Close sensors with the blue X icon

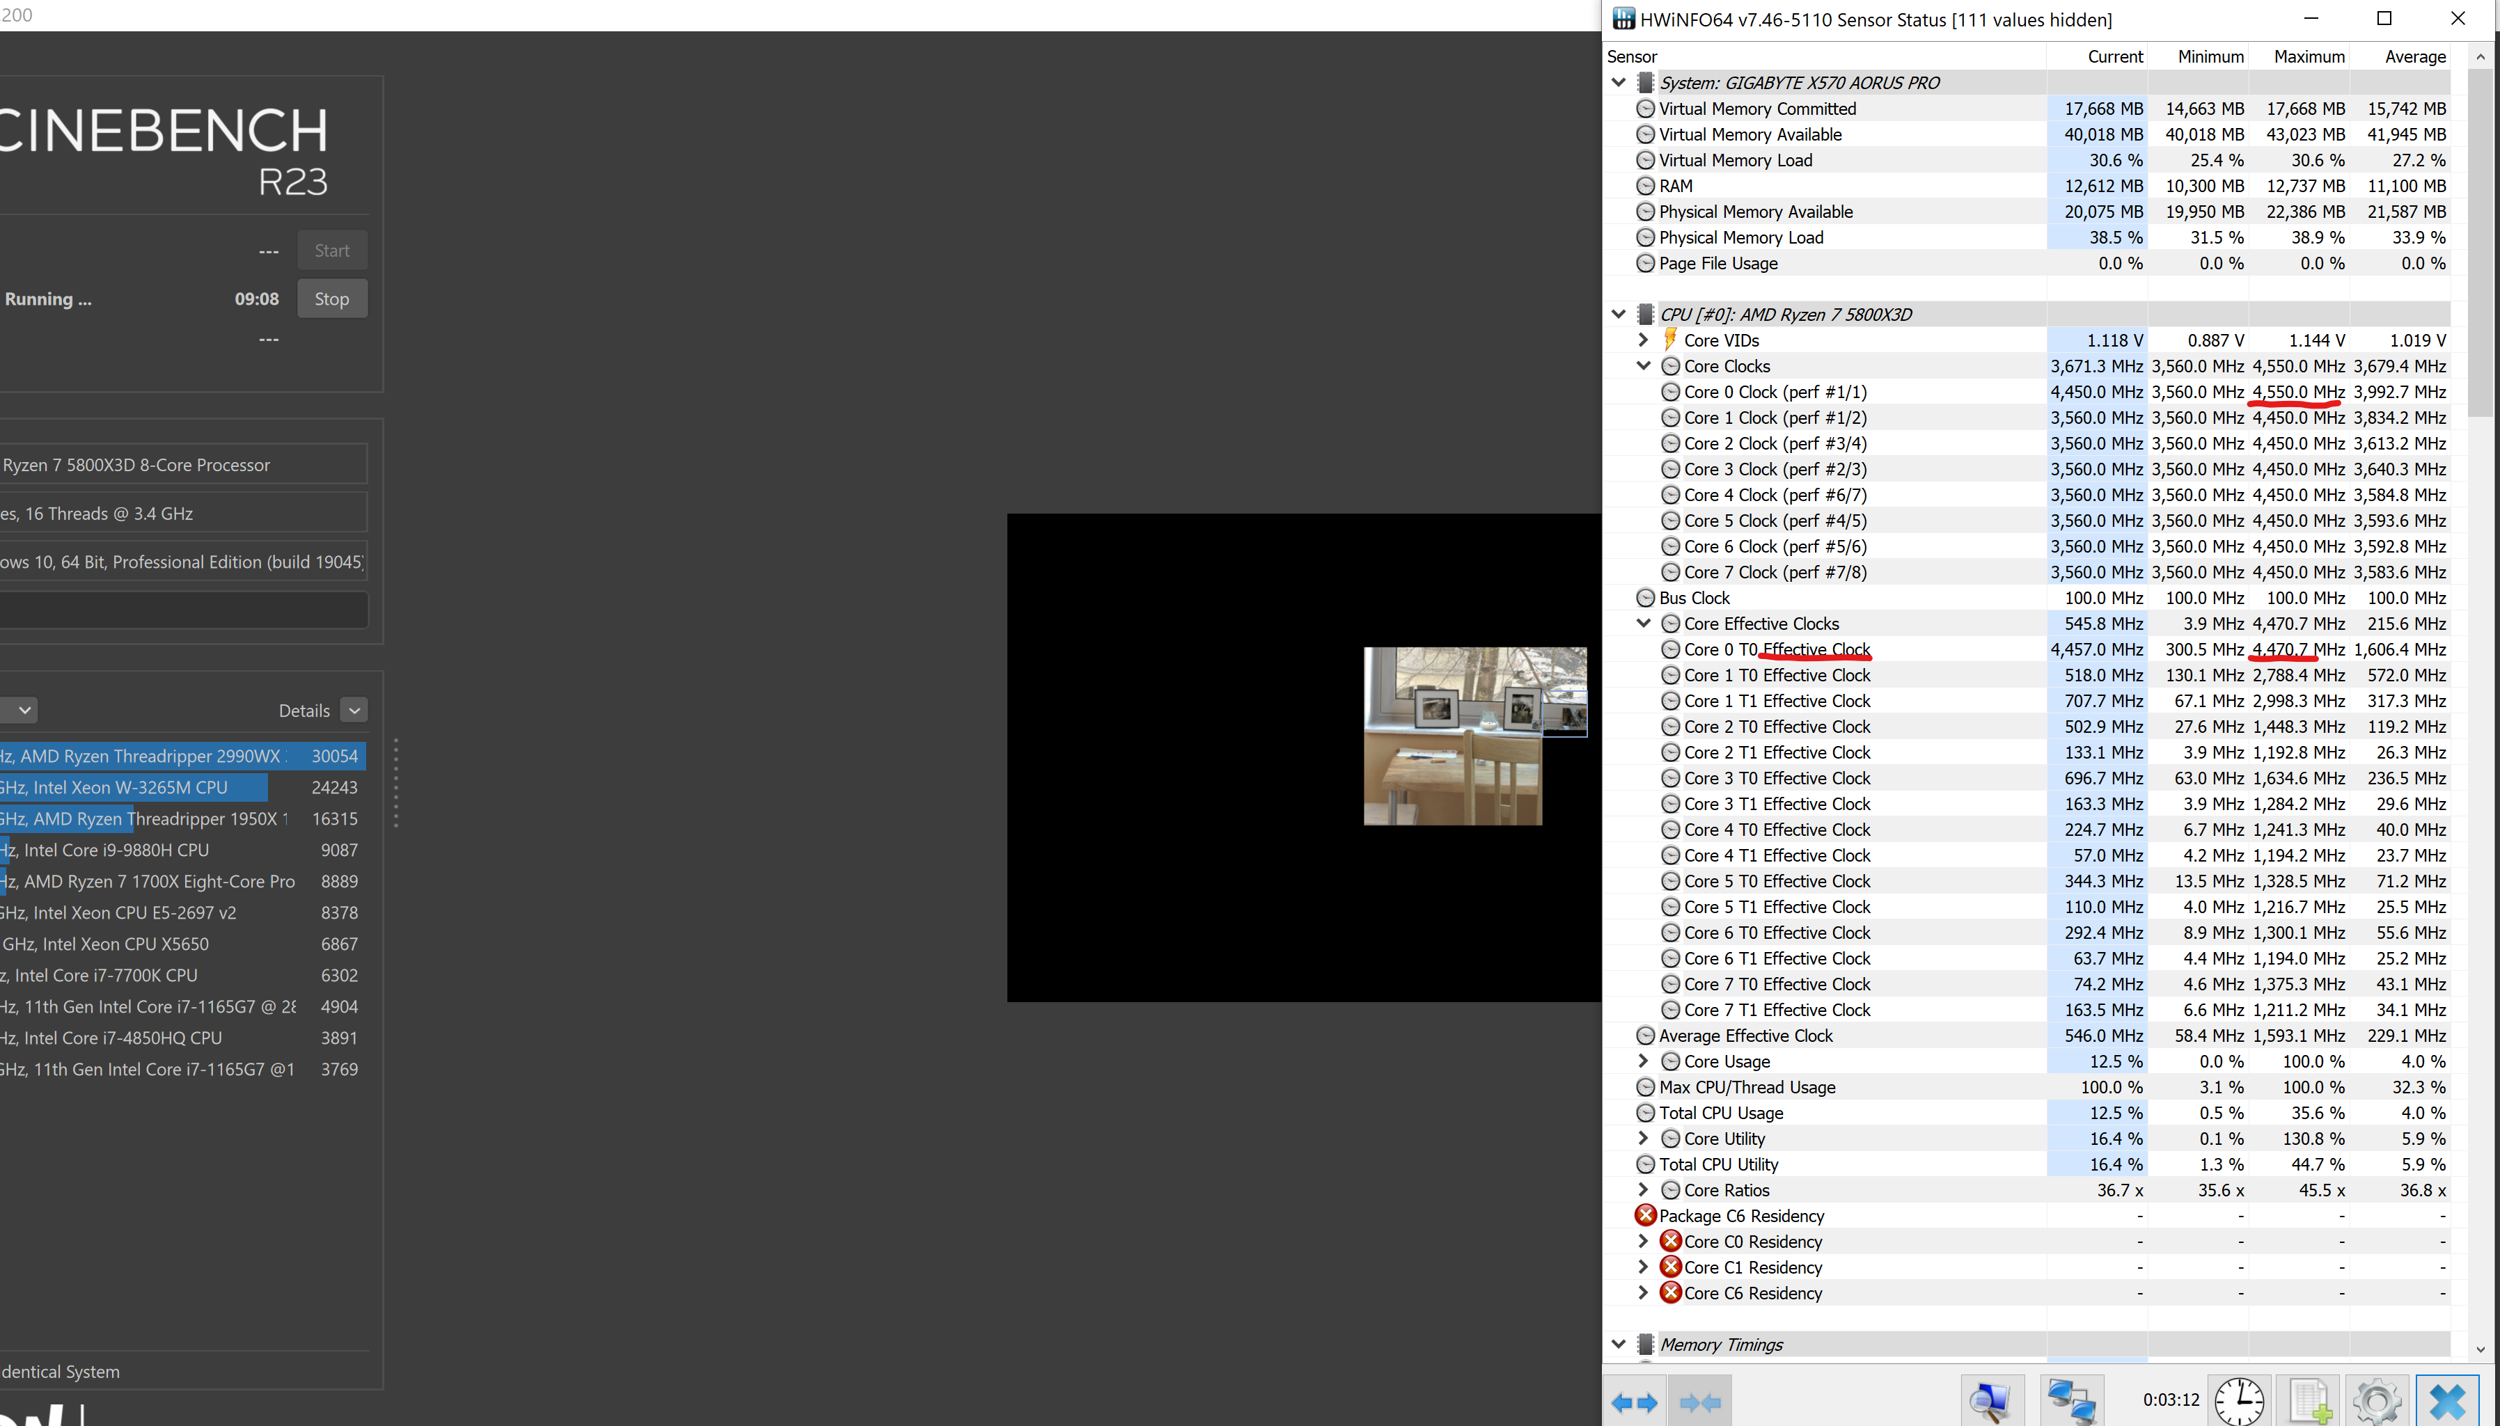click(x=2447, y=1402)
